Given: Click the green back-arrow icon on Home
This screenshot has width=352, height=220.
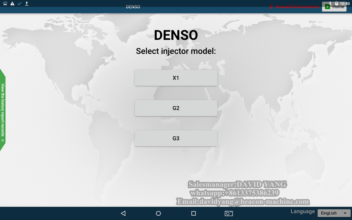Looking at the screenshot, I should (327, 7).
